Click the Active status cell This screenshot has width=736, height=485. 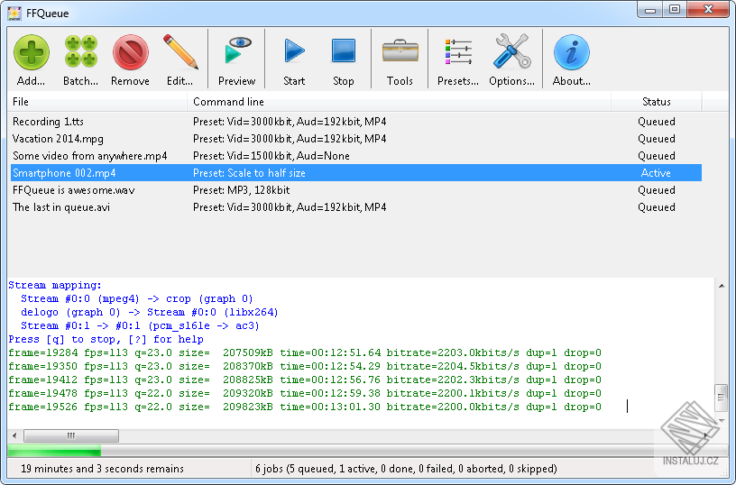656,173
